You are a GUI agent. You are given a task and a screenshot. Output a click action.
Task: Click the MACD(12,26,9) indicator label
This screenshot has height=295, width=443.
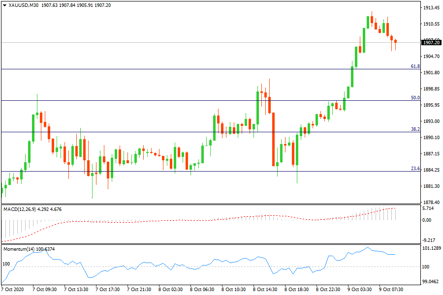pos(21,209)
